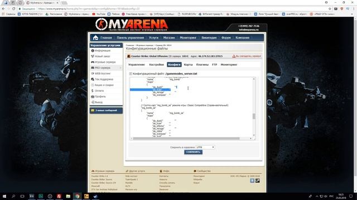Click the Steam icon in footer

click(257, 181)
